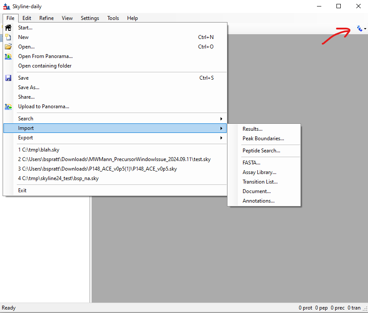Choose Import Results... from the submenu
Screen dimensions: 368x313
coord(253,129)
